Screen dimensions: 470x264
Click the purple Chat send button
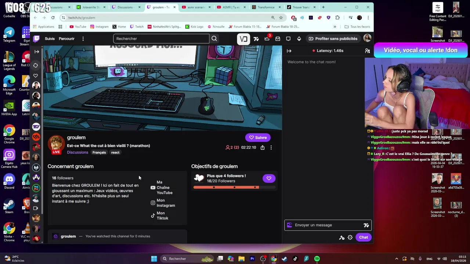pos(364,237)
